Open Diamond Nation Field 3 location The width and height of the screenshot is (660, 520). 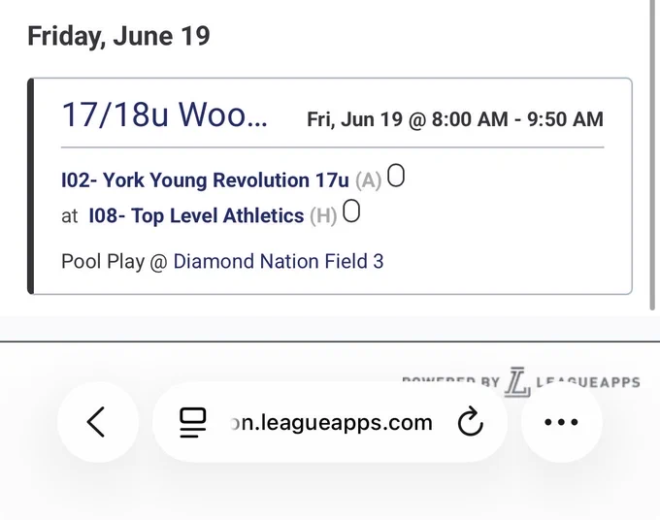(x=279, y=261)
